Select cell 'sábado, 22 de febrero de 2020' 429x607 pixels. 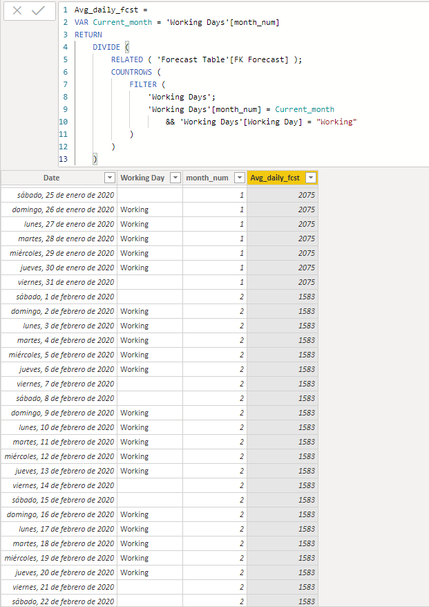click(59, 601)
